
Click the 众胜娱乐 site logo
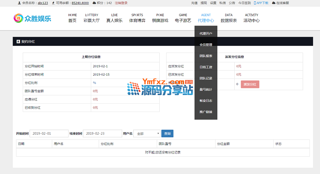pos(32,18)
